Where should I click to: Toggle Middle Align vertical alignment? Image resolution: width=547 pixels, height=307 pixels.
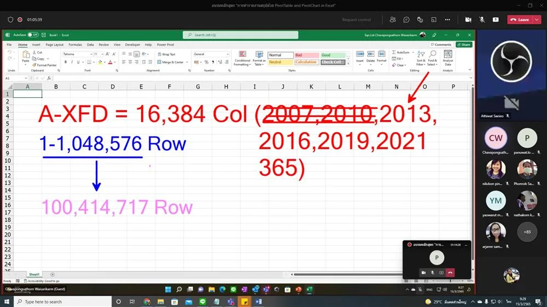click(x=130, y=54)
